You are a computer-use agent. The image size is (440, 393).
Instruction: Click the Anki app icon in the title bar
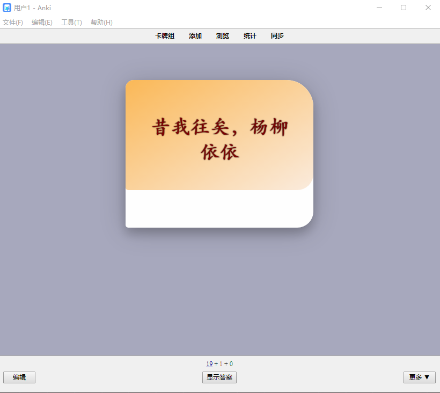coord(7,8)
